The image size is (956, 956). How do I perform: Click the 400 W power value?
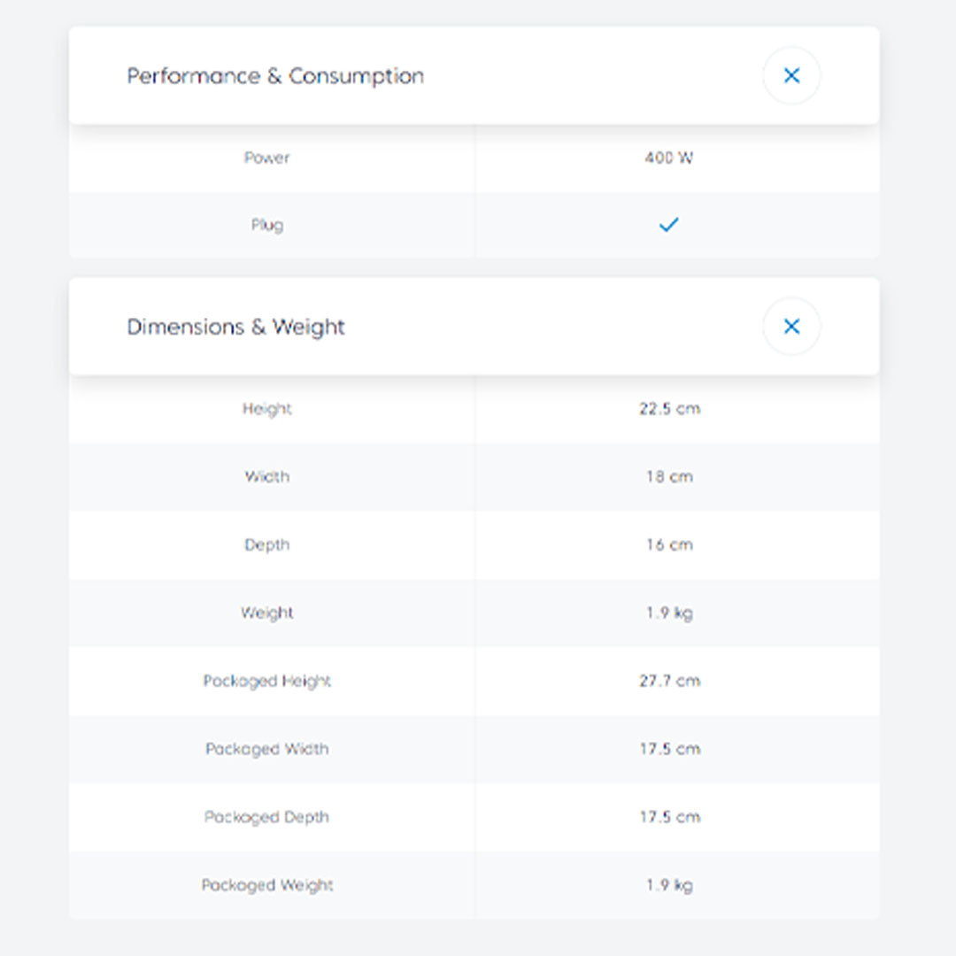[x=669, y=158]
